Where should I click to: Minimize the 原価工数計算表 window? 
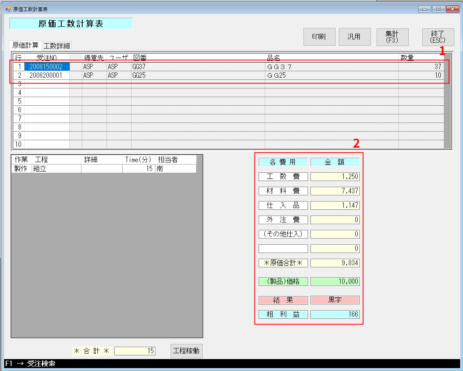[x=425, y=9]
